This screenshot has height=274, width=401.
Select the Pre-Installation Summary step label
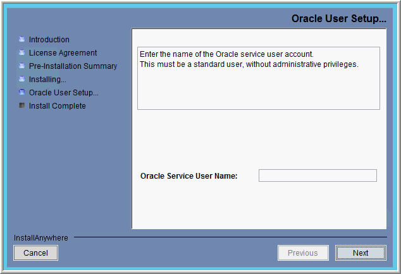(x=73, y=66)
